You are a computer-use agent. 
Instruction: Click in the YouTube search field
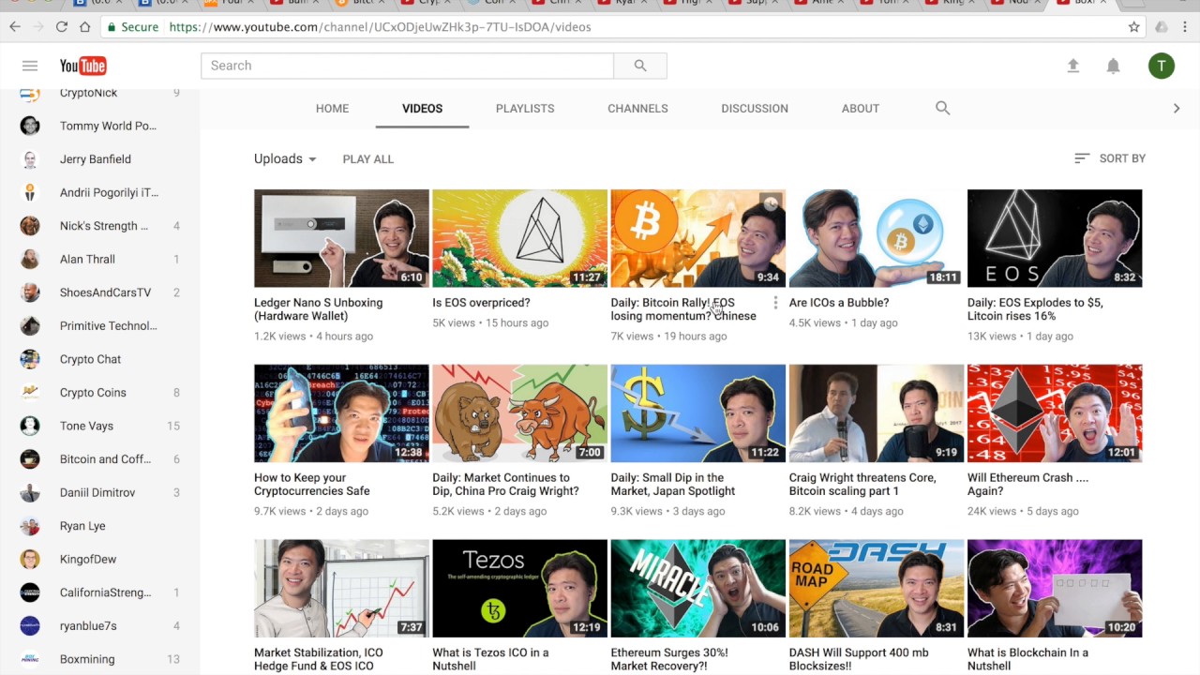pos(407,66)
